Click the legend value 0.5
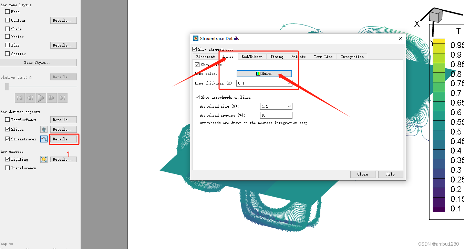The height and width of the screenshot is (249, 464). click(456, 132)
